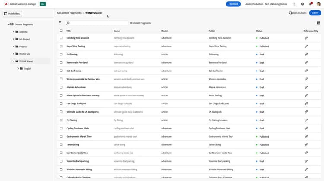Open the help question mark icon

(302, 4)
